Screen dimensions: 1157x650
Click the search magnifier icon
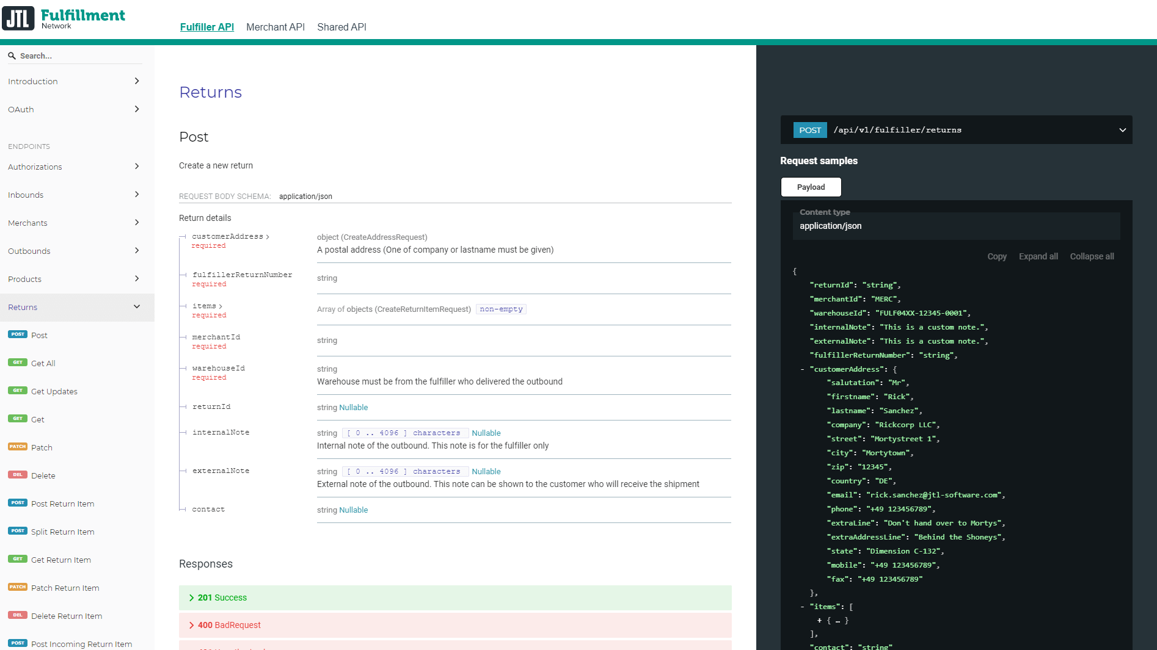[12, 56]
